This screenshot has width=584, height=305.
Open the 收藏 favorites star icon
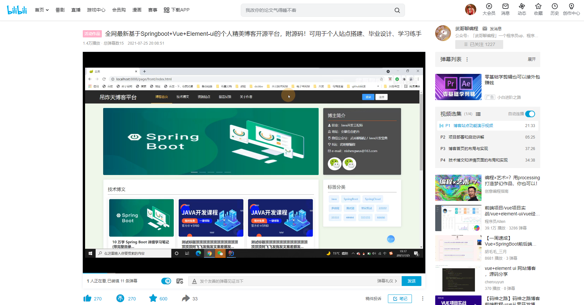pos(538,10)
